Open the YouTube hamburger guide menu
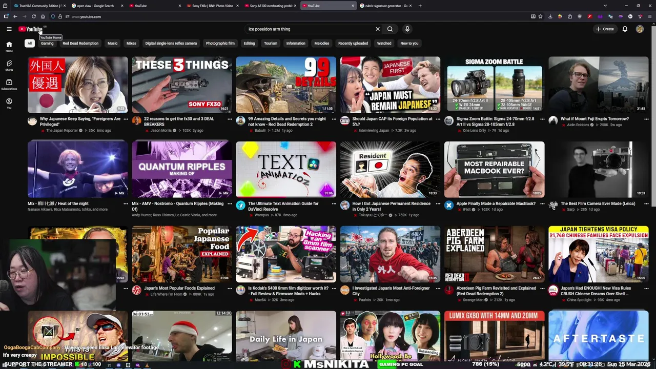 coord(9,29)
